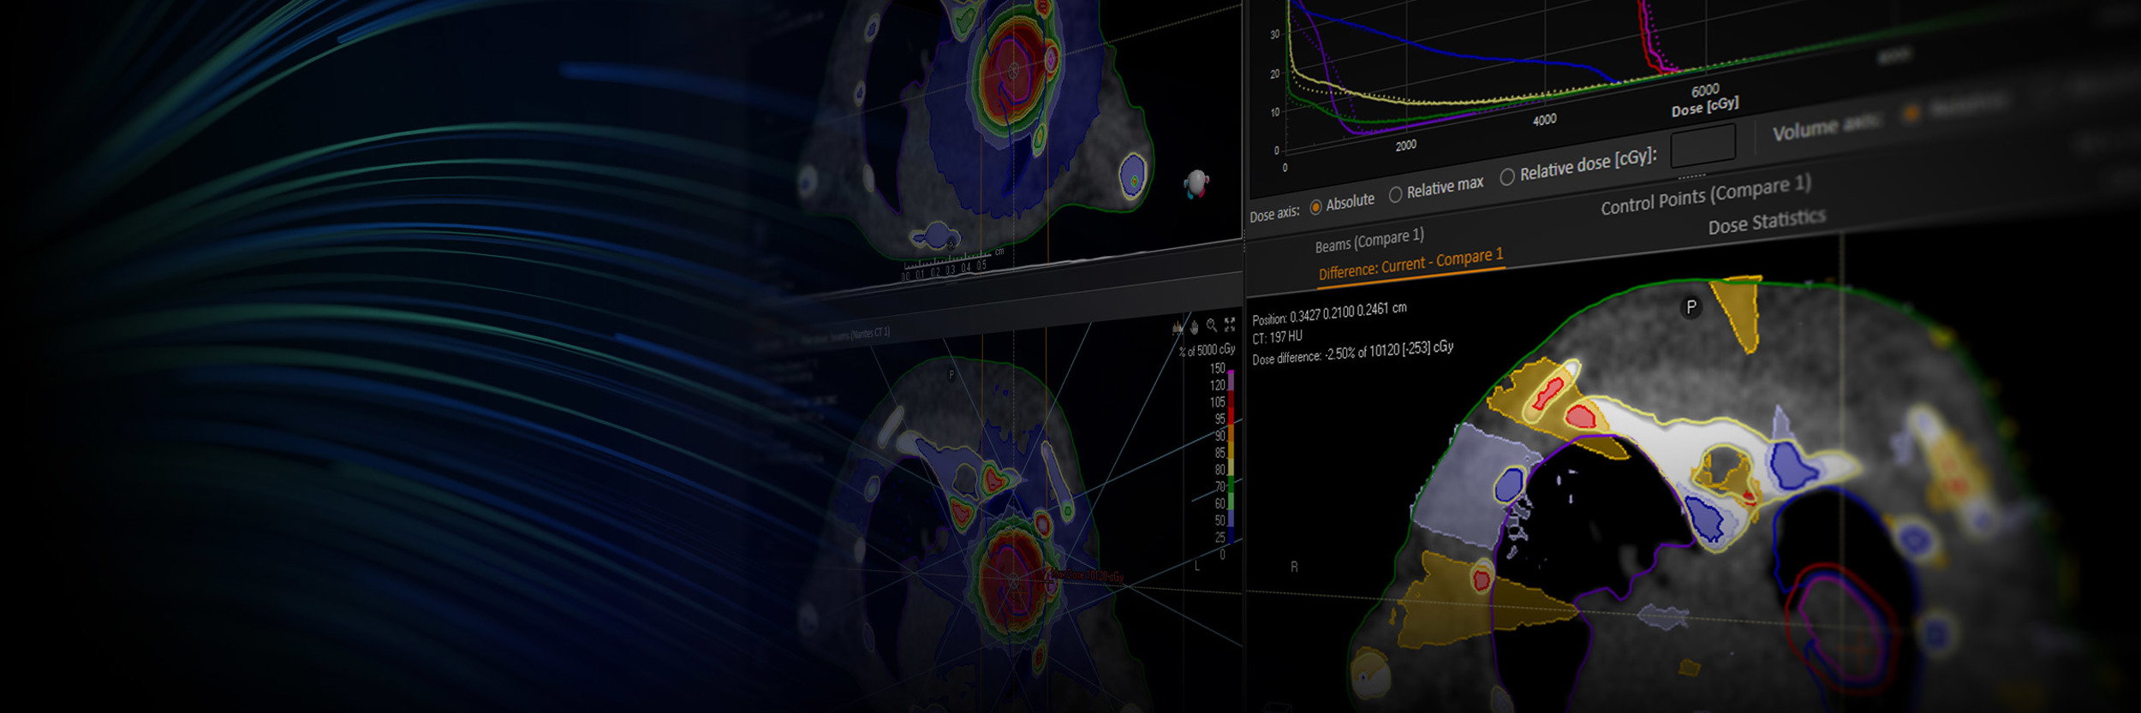Screen dimensions: 2141x713
Task: Open the Beams (Compare 1) tab
Action: (x=1369, y=241)
